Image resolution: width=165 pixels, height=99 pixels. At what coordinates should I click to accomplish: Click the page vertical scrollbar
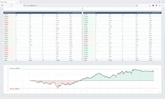164,59
